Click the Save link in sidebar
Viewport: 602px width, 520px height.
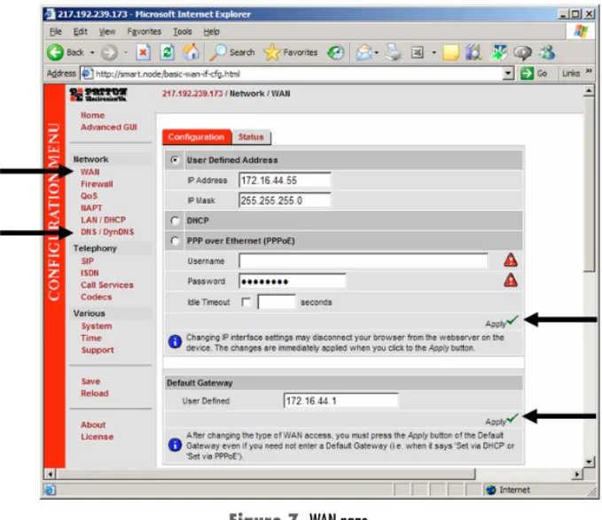click(91, 382)
